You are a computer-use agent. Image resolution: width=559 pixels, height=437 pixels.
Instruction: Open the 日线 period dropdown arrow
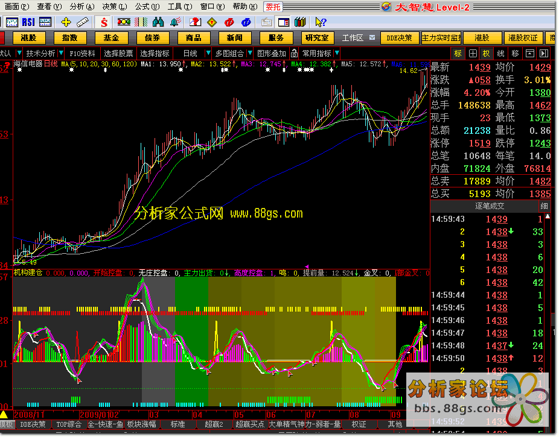(208, 54)
